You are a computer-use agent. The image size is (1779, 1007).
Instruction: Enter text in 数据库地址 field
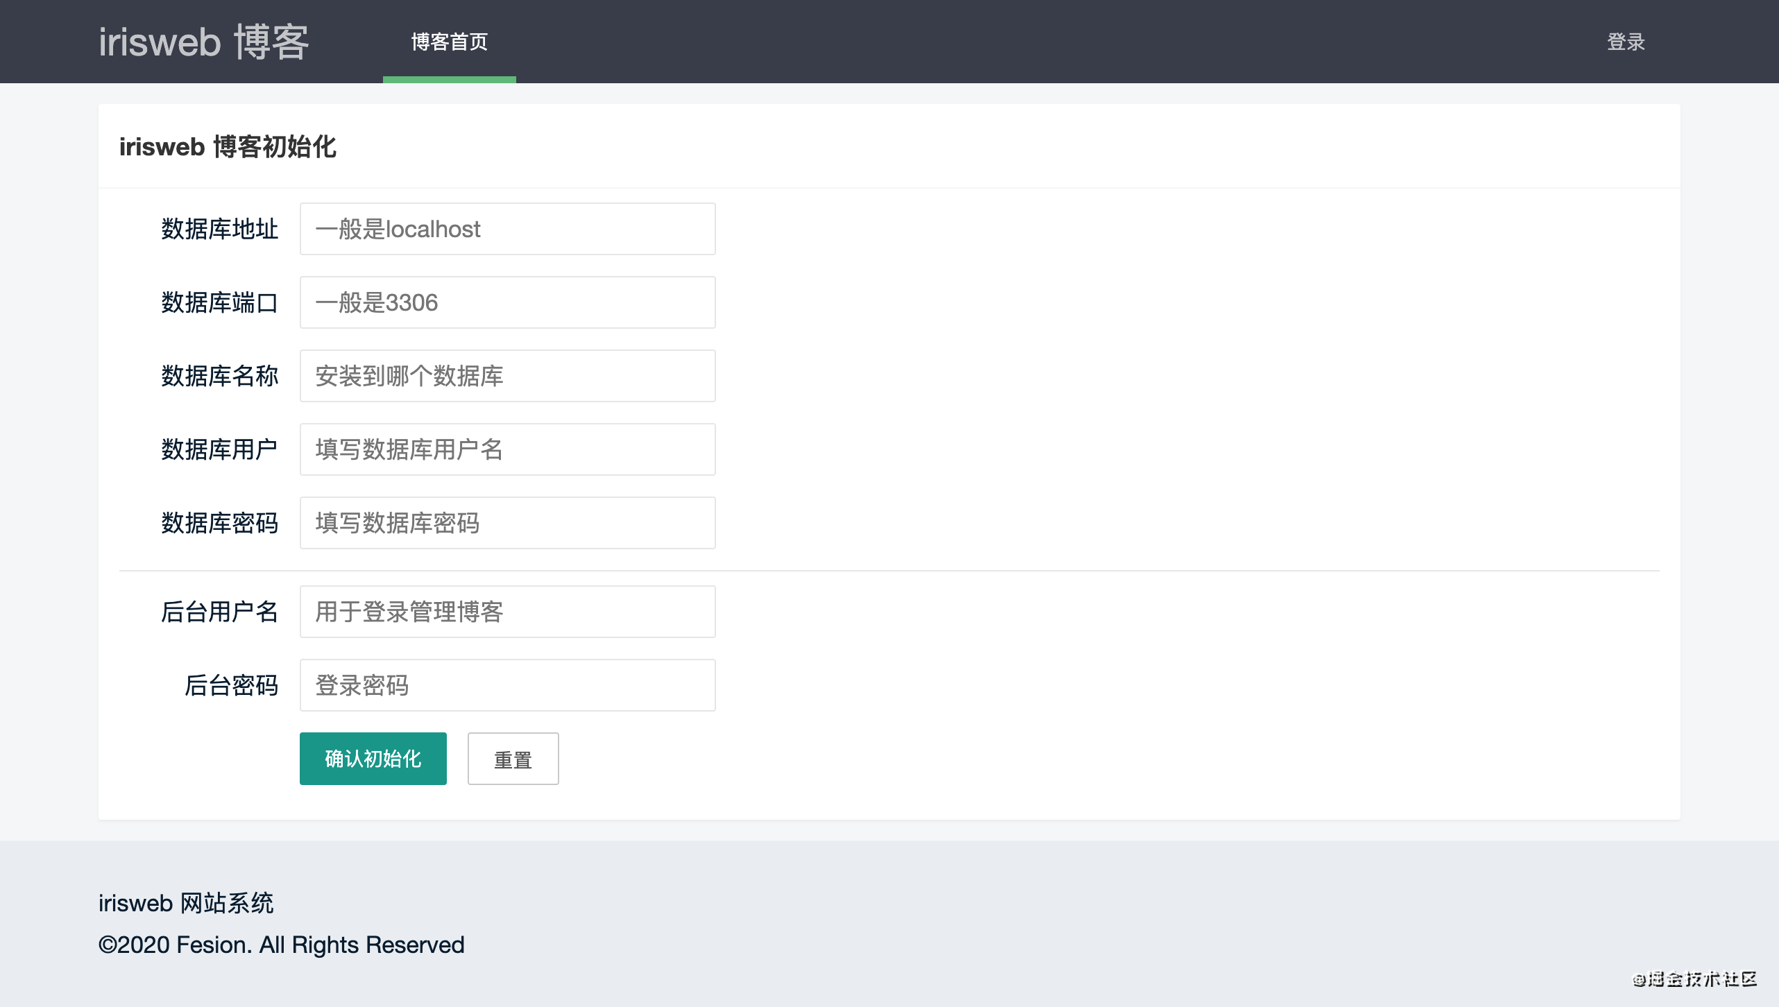point(507,230)
